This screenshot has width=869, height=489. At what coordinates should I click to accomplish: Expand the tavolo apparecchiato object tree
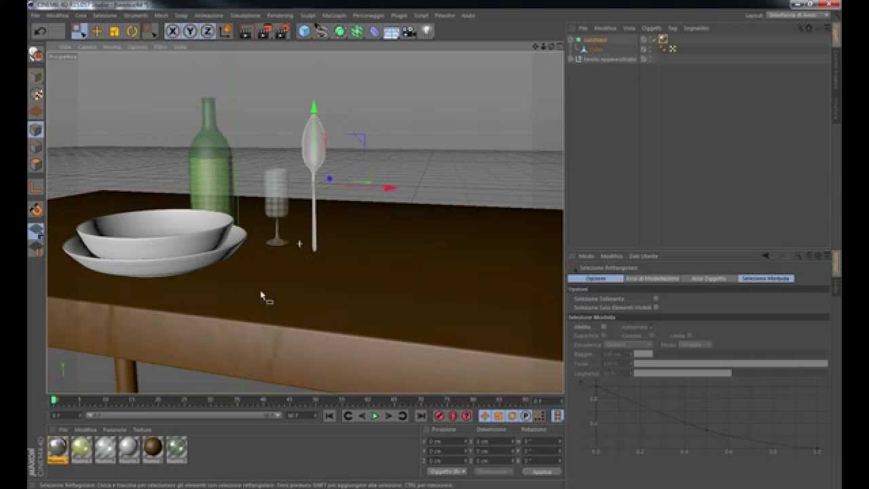[x=571, y=59]
